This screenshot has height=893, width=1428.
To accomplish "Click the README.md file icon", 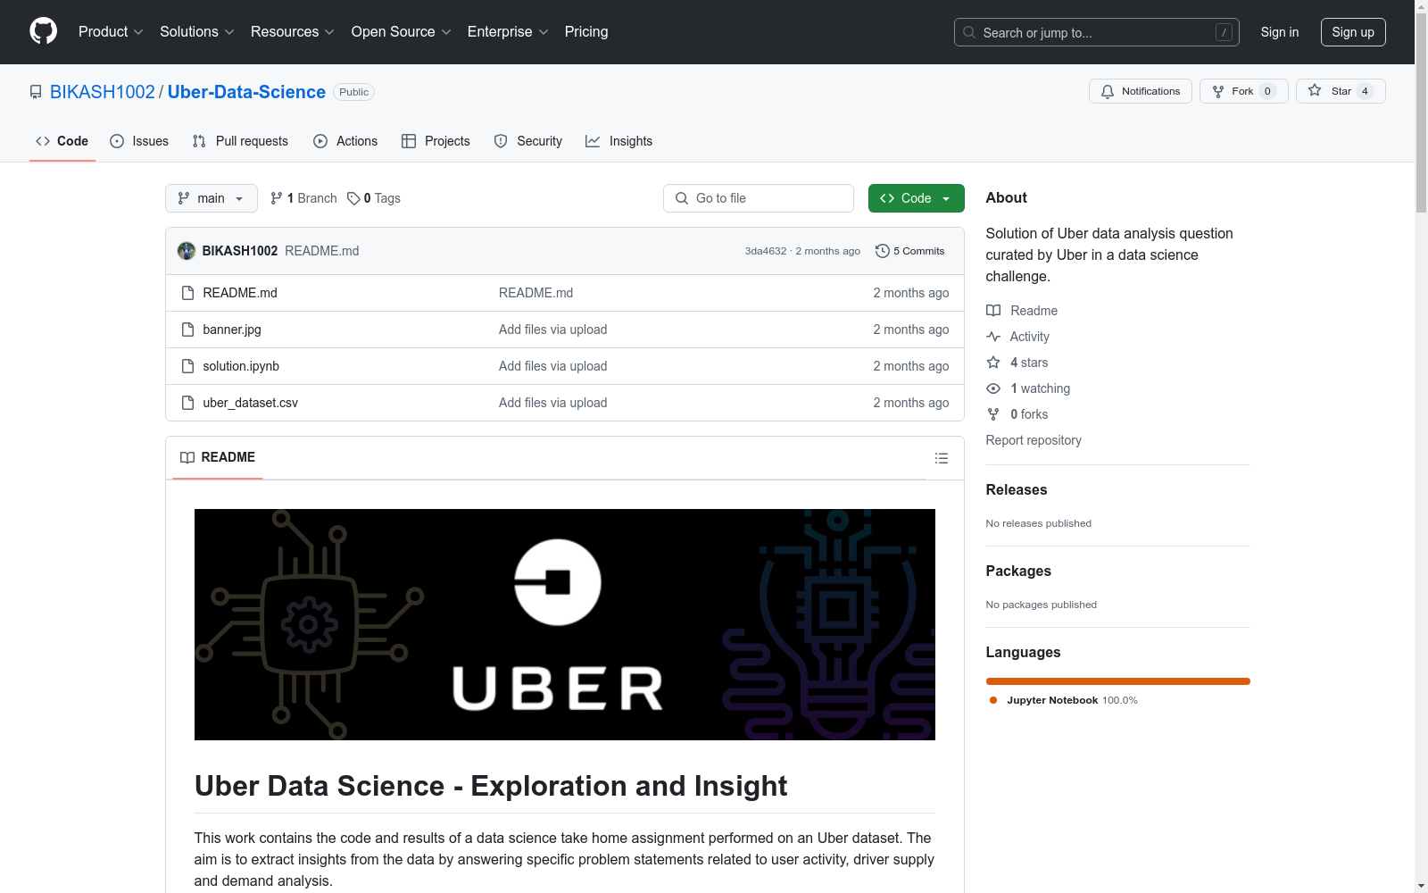I will click(x=187, y=293).
